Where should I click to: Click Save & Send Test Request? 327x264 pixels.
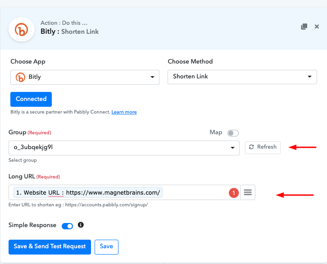(x=50, y=247)
